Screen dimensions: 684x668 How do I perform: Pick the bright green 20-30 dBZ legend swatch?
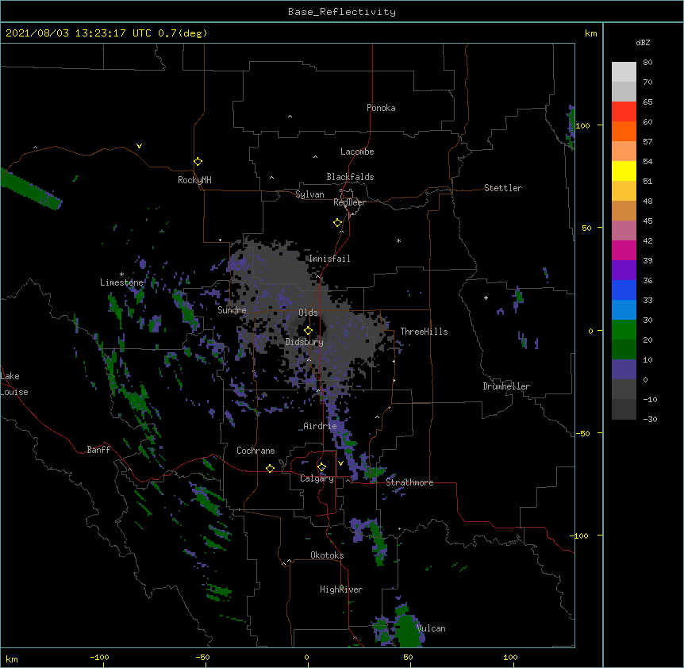(x=624, y=330)
